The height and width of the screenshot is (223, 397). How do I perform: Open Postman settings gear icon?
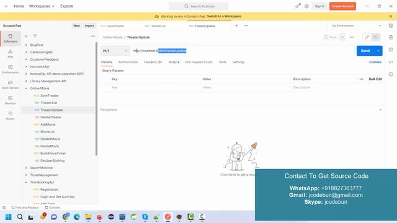click(x=306, y=6)
